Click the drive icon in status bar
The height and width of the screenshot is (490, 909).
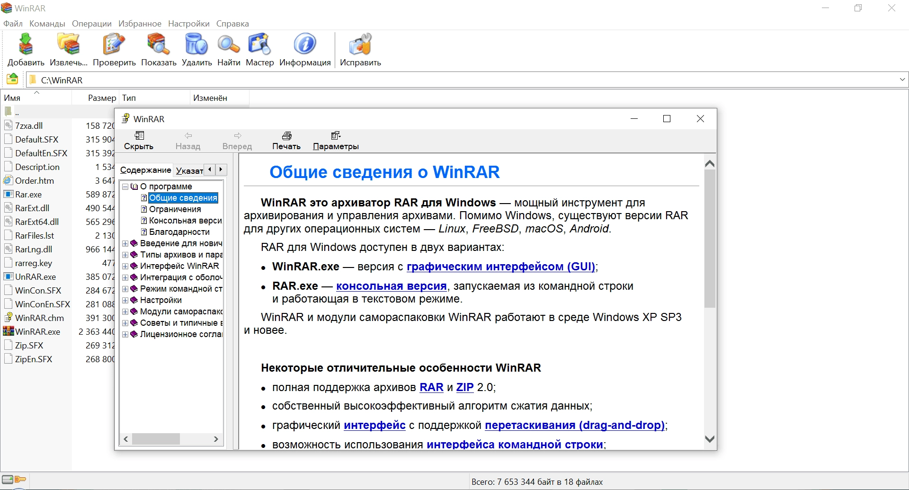click(x=7, y=479)
